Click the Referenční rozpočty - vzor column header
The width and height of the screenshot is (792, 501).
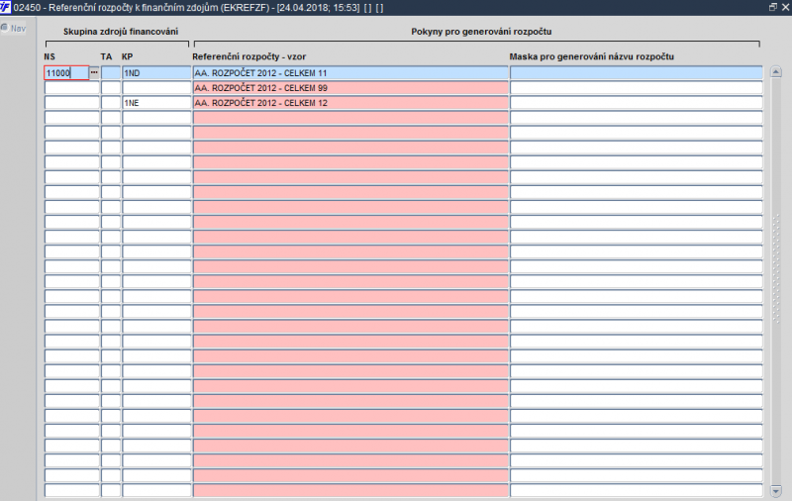249,56
